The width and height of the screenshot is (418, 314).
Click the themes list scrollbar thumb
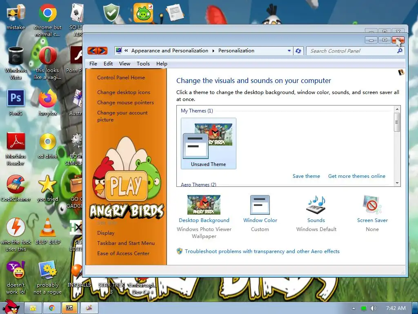397,122
